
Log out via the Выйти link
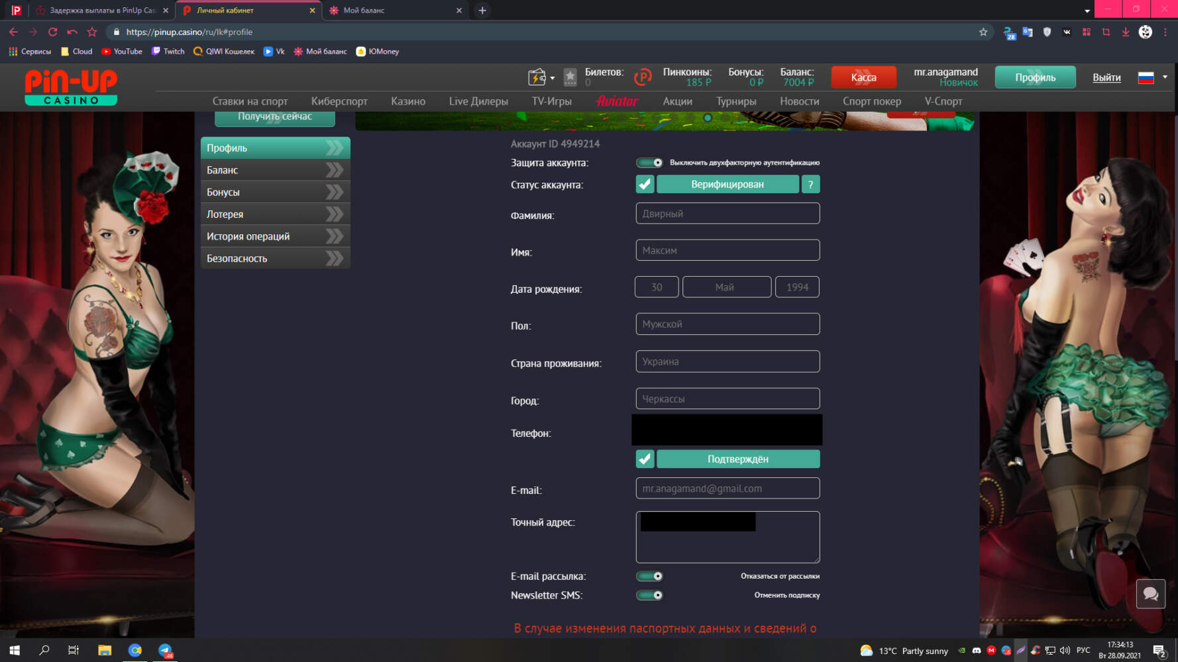click(1106, 77)
